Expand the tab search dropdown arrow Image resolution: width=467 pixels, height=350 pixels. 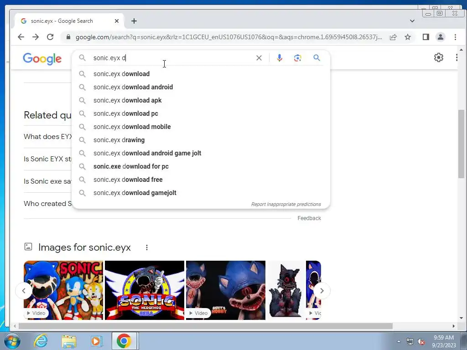[x=412, y=21]
